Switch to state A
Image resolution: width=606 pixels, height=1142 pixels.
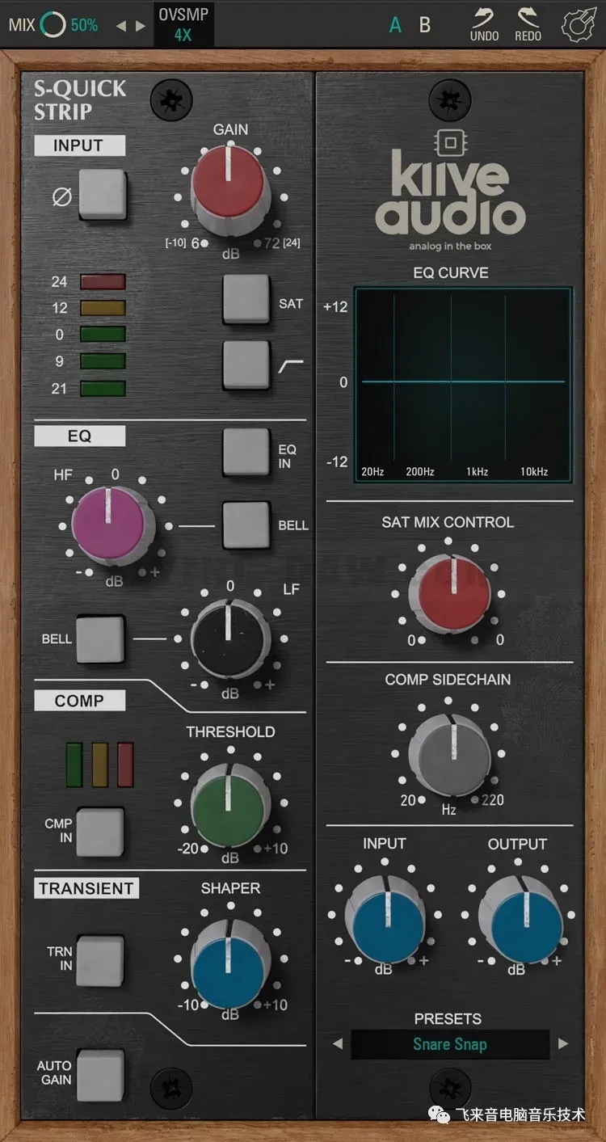(x=395, y=25)
